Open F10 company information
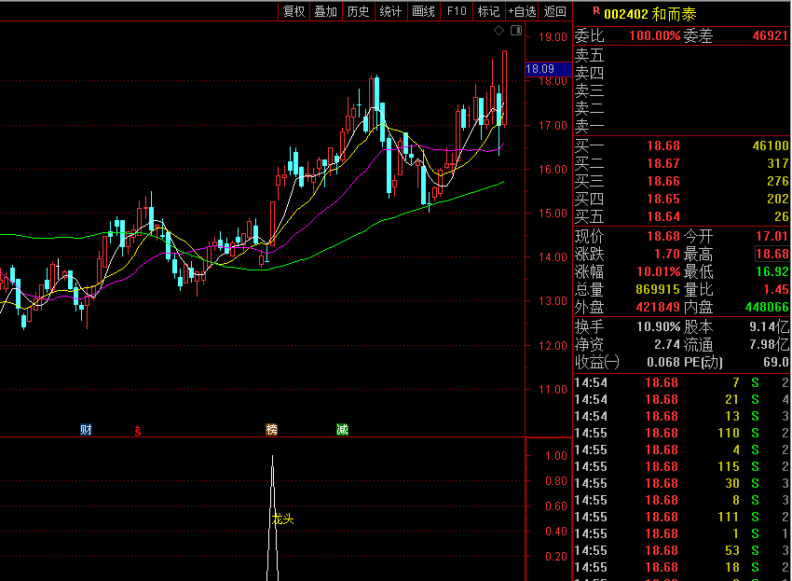Viewport: 792px width, 581px height. click(457, 11)
